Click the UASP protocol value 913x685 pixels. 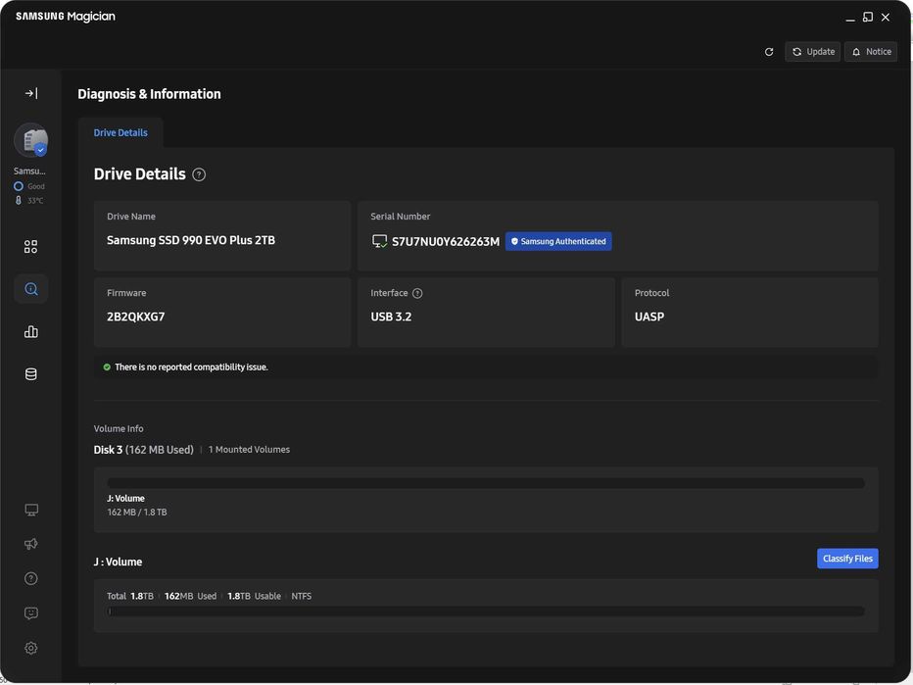tap(649, 317)
